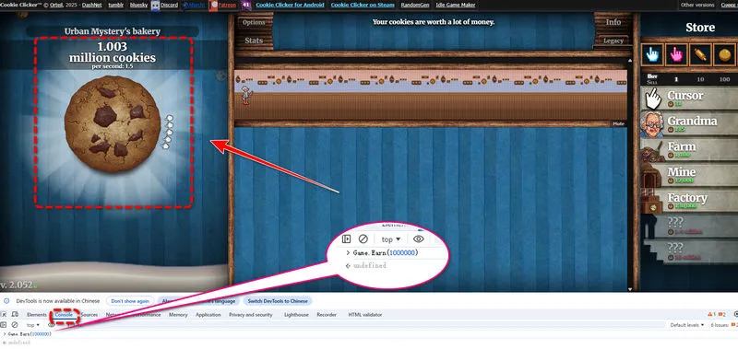Open 'Cookie Clicker on Steam' link

pyautogui.click(x=363, y=6)
